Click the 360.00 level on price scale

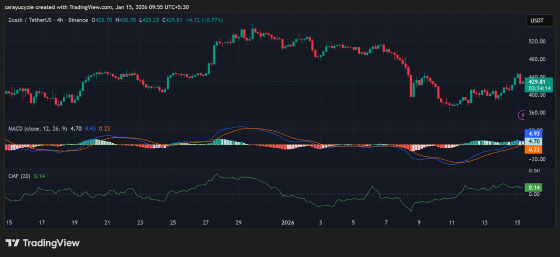pyautogui.click(x=536, y=113)
